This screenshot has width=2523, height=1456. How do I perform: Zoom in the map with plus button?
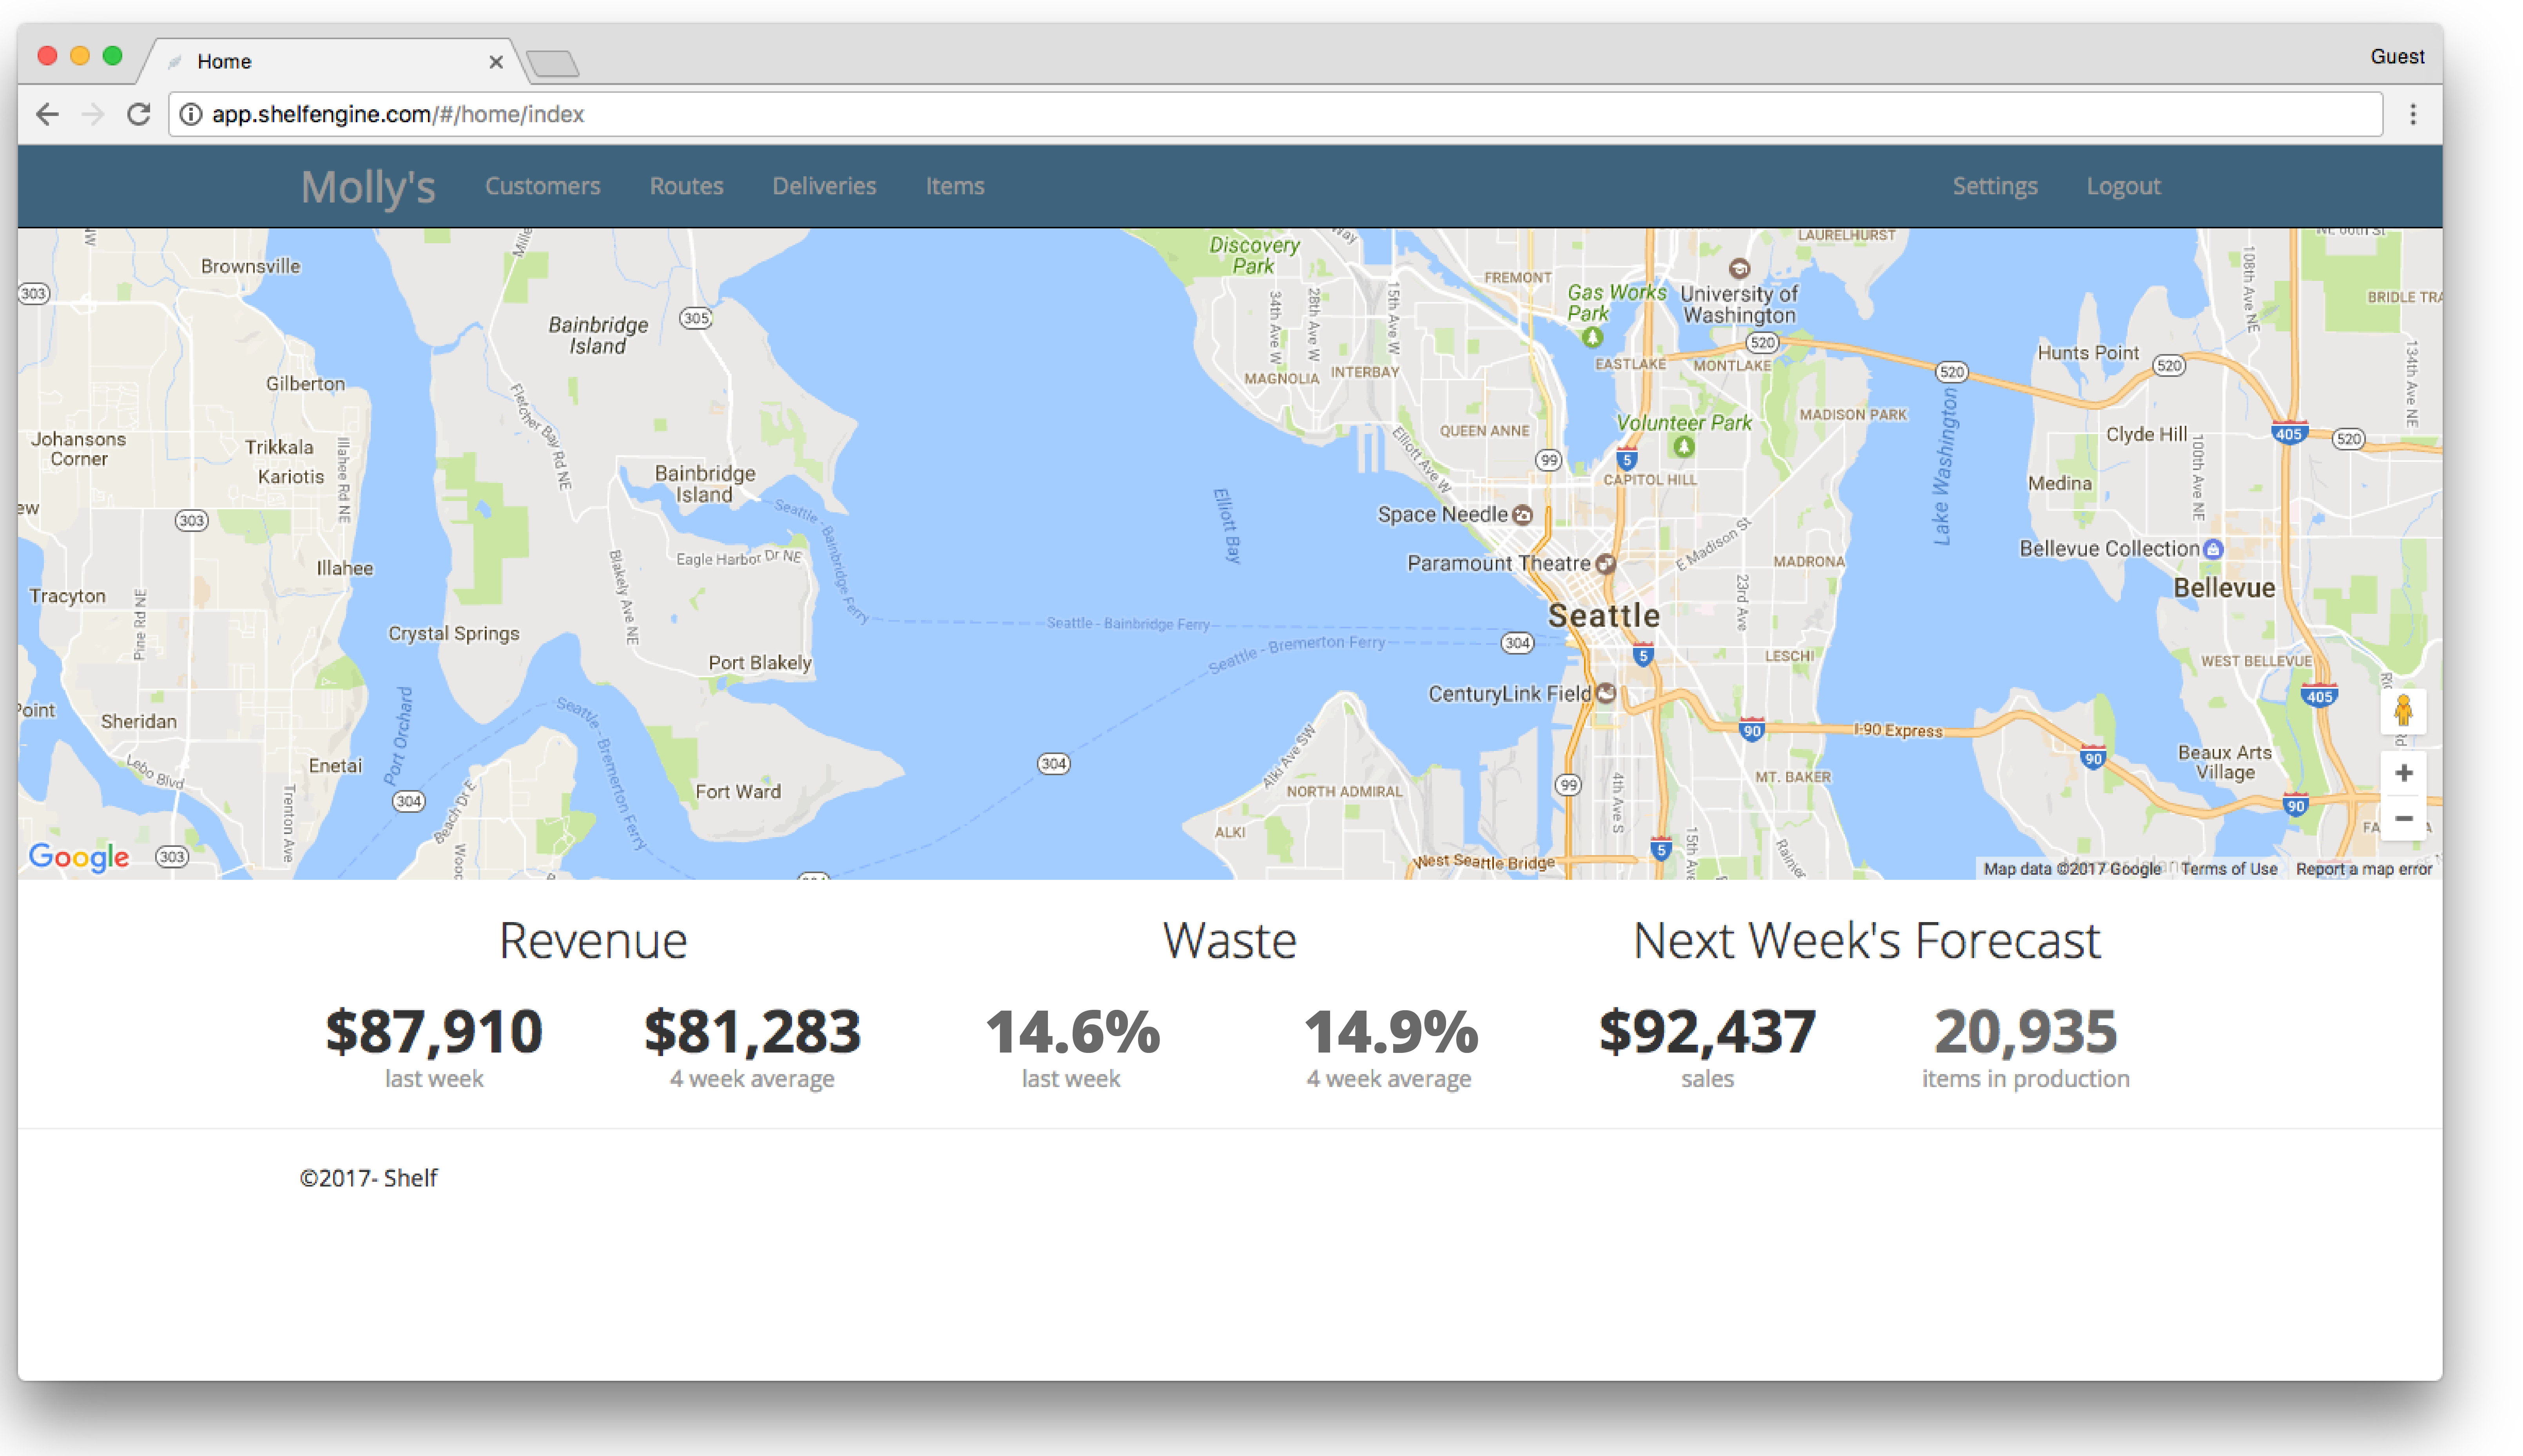coord(2403,773)
